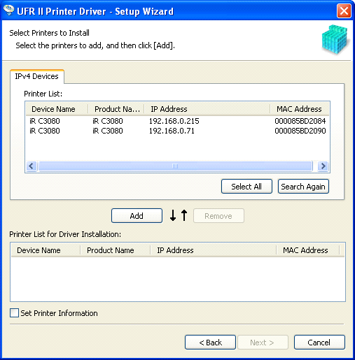This screenshot has width=355, height=360.
Task: Click the down arrow between Add and Remove
Action: 173,215
